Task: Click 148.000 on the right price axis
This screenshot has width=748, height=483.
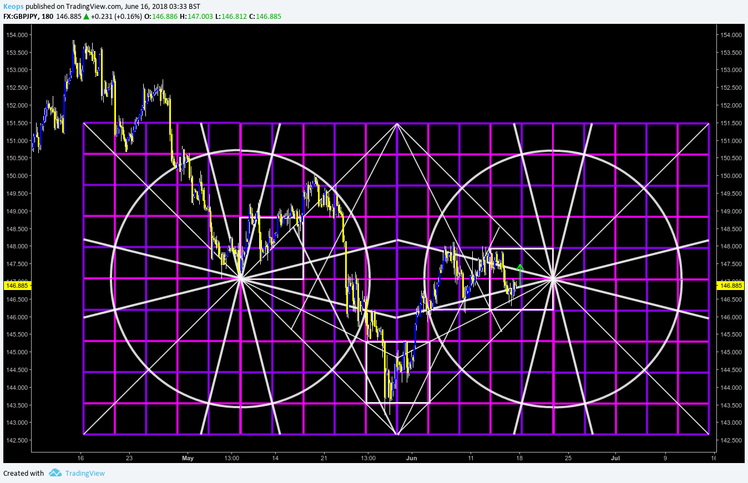Action: [731, 246]
